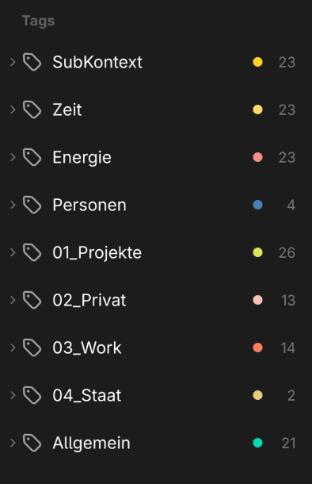Click the Tags section header
This screenshot has height=484, width=312.
pyautogui.click(x=39, y=21)
